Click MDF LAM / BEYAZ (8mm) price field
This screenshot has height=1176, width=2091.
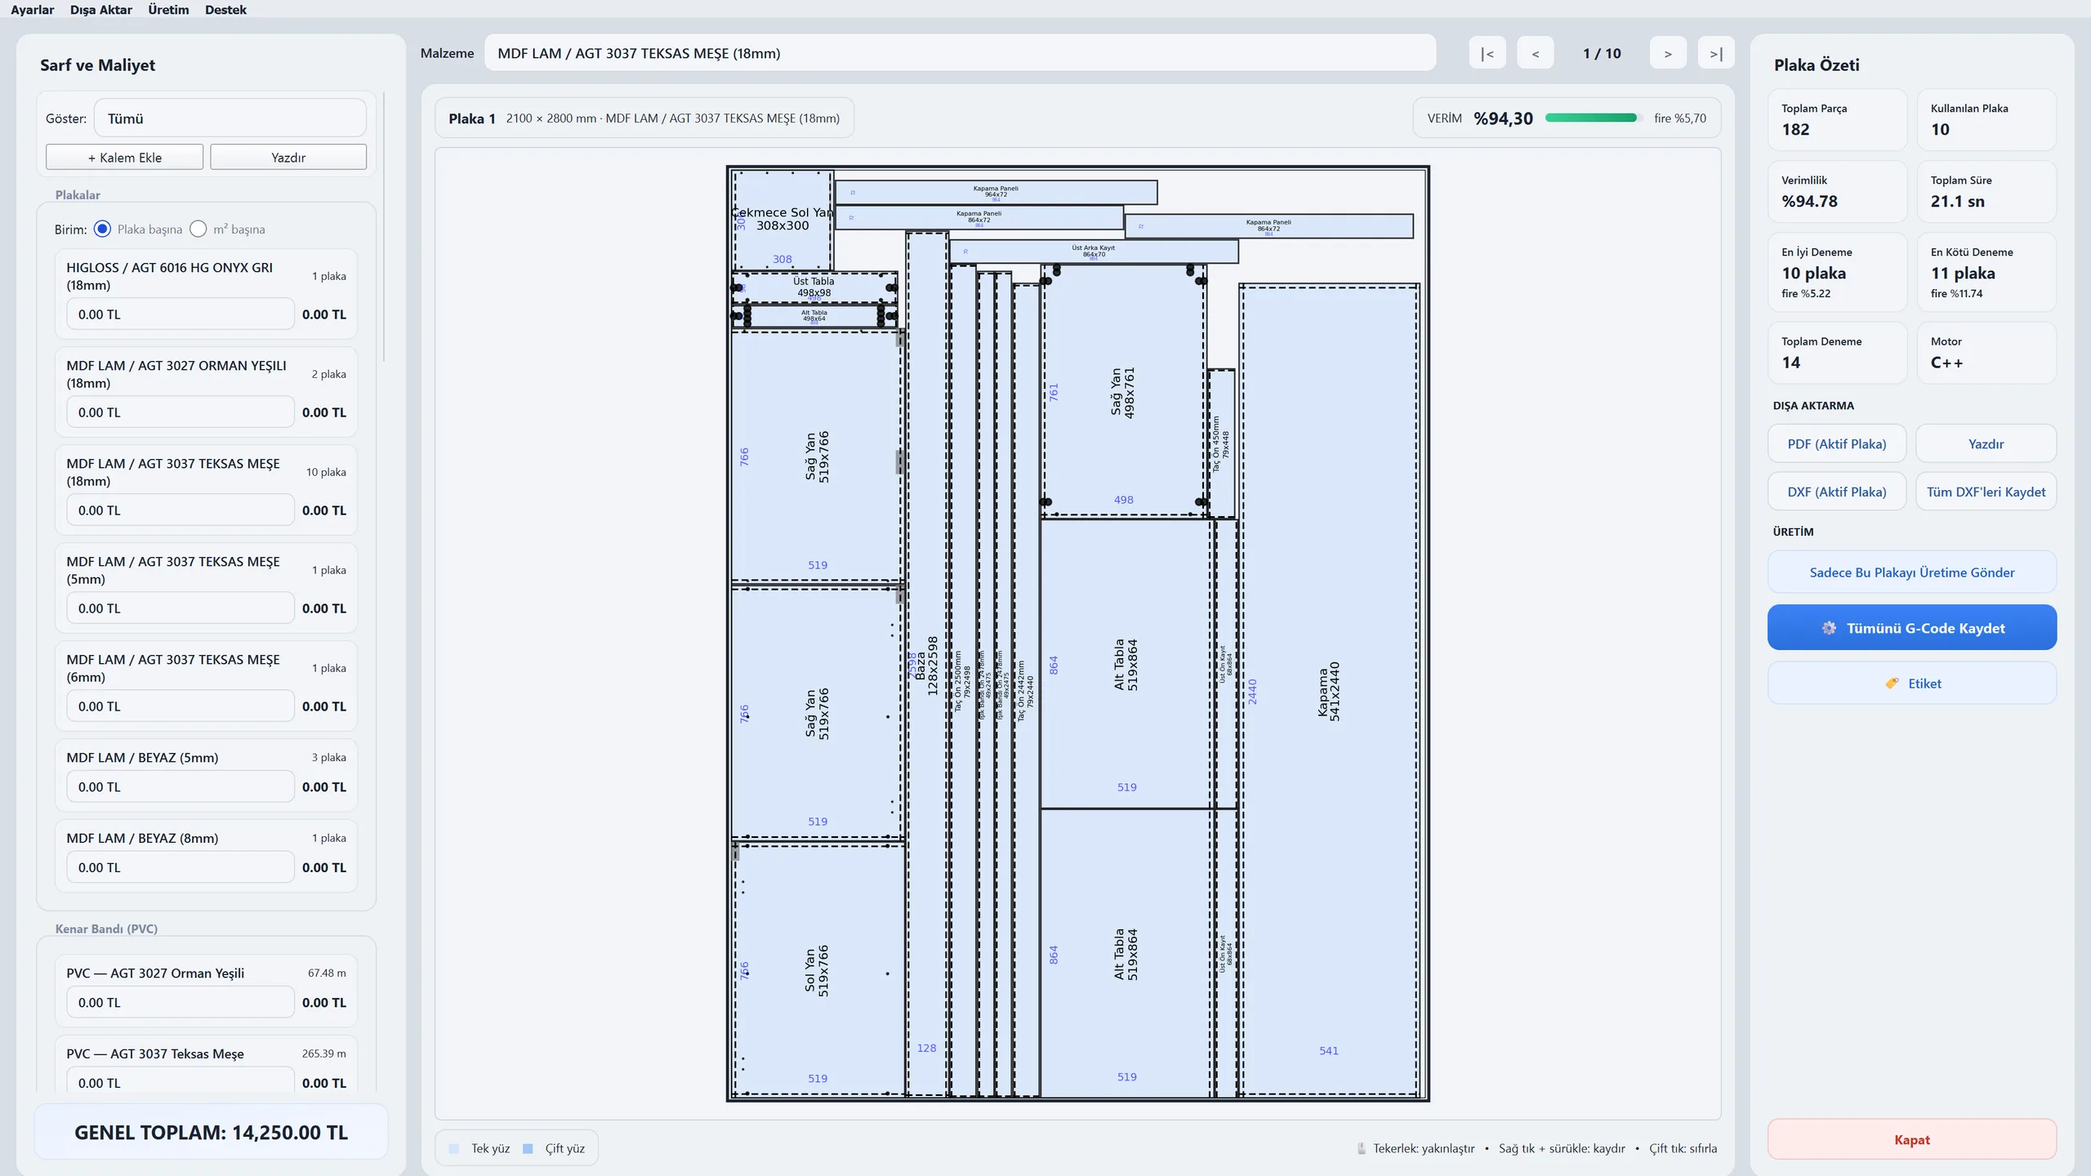pyautogui.click(x=180, y=867)
